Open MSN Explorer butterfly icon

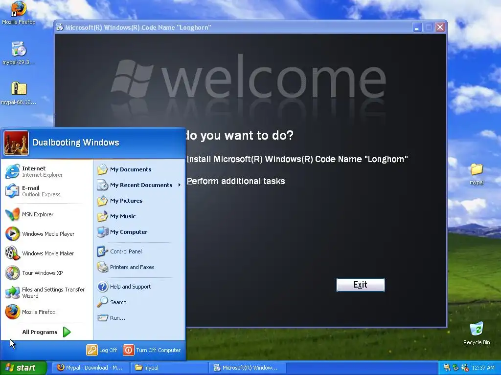click(x=12, y=214)
